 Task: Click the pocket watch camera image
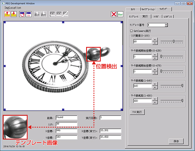pyautogui.click(x=63, y=66)
